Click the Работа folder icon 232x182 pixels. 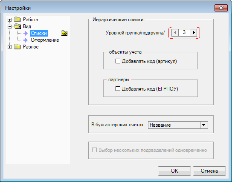(x=17, y=20)
